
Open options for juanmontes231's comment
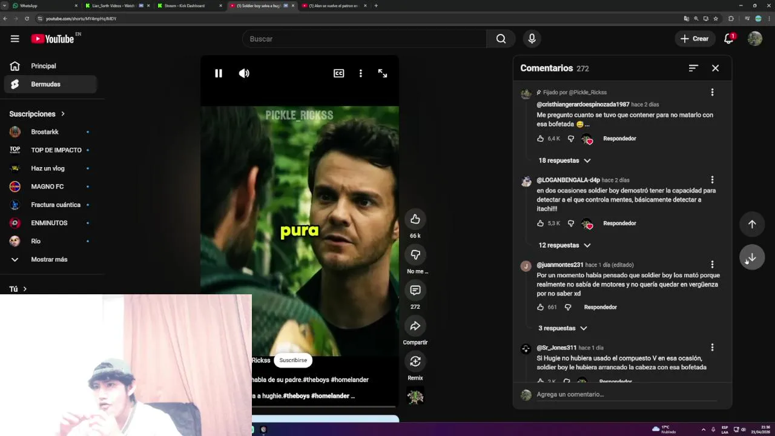point(712,265)
